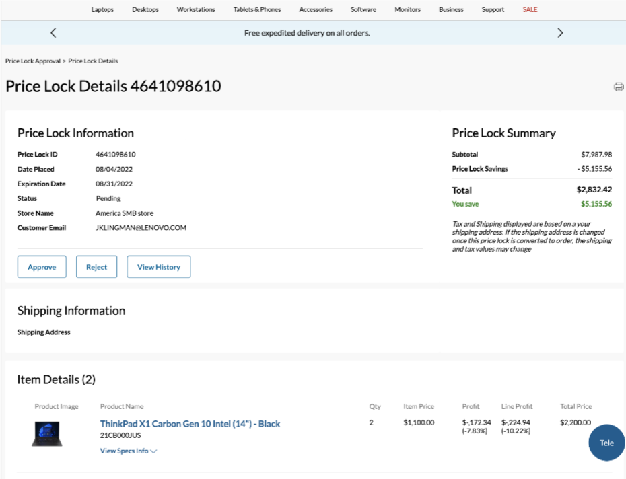Click the Qty column header
This screenshot has width=626, height=479.
pyautogui.click(x=375, y=407)
